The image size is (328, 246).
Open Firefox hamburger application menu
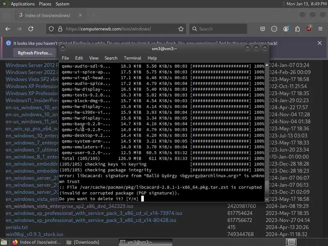(x=320, y=29)
